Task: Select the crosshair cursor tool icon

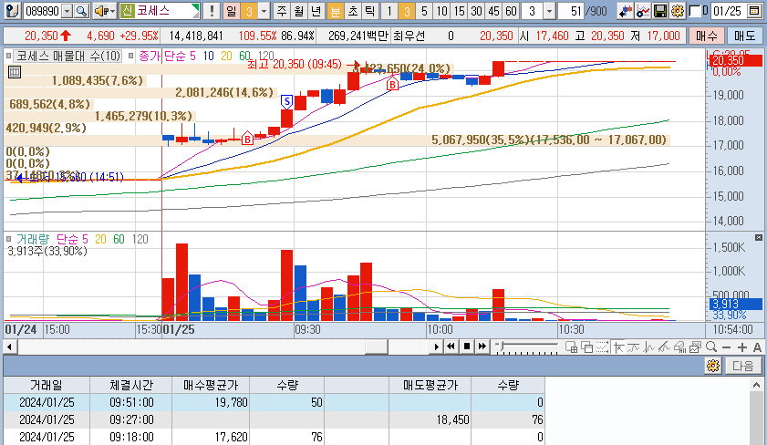Action: click(618, 347)
